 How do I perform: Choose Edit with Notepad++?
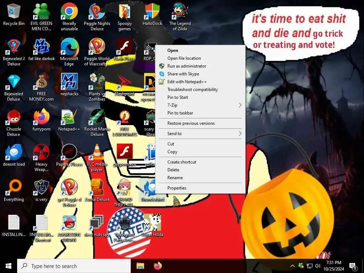pyautogui.click(x=200, y=82)
